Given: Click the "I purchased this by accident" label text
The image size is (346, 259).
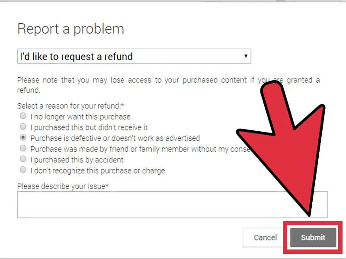Looking at the screenshot, I should pyautogui.click(x=77, y=160).
